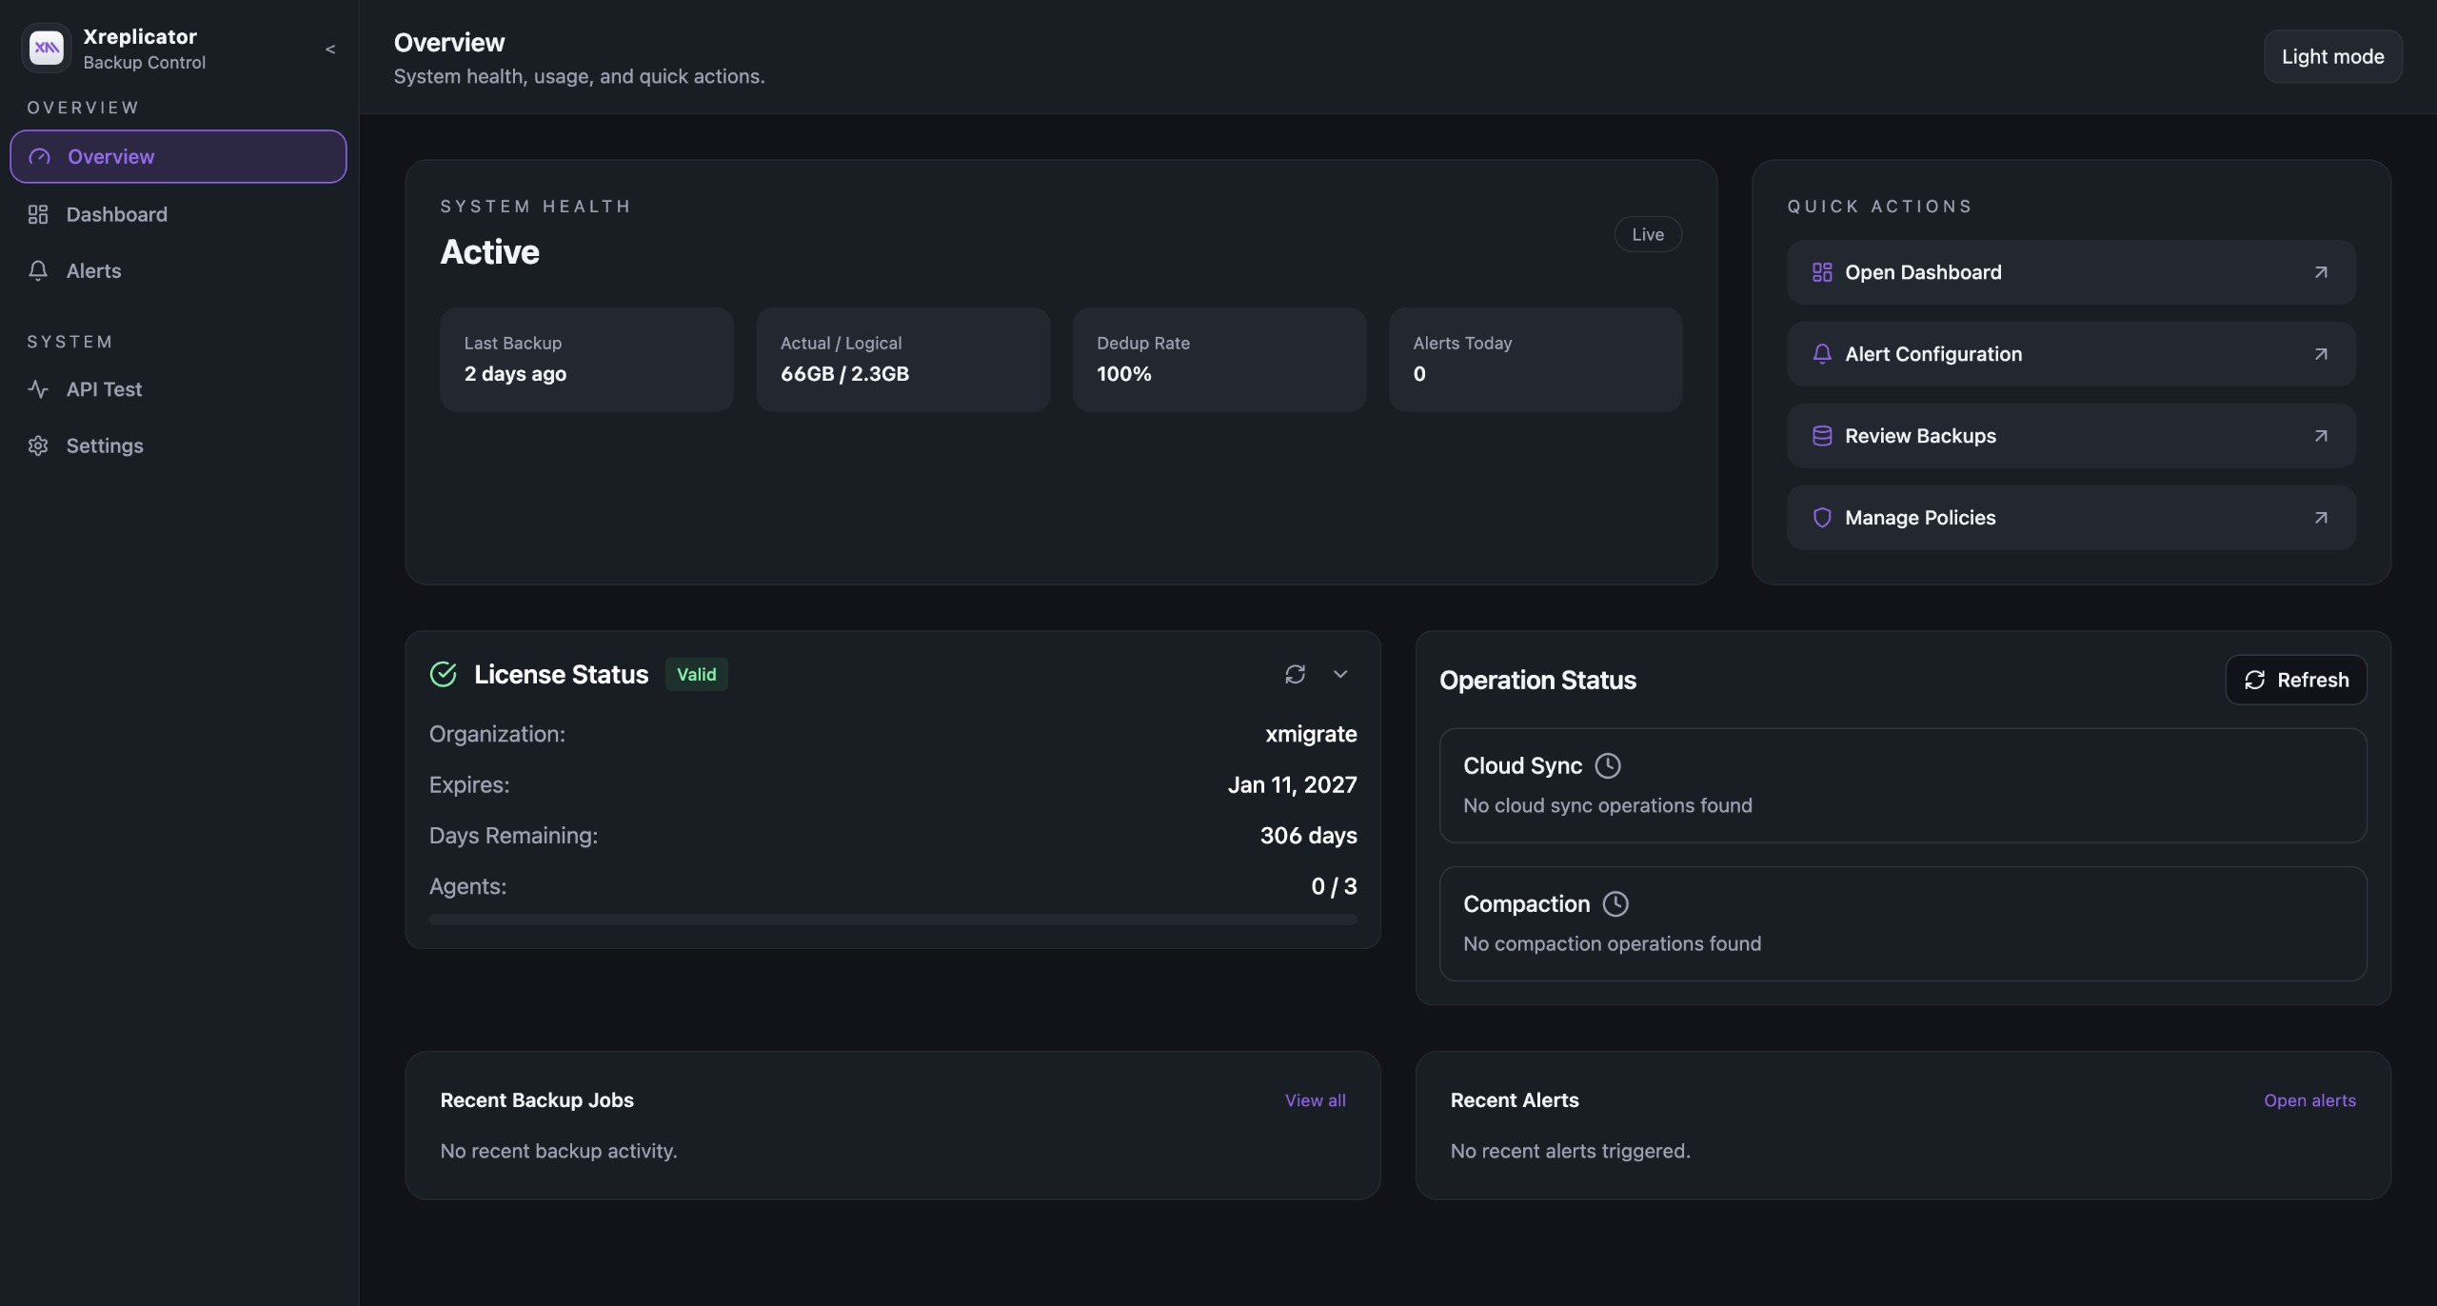Select the Overview gauge icon in sidebar

click(x=38, y=156)
